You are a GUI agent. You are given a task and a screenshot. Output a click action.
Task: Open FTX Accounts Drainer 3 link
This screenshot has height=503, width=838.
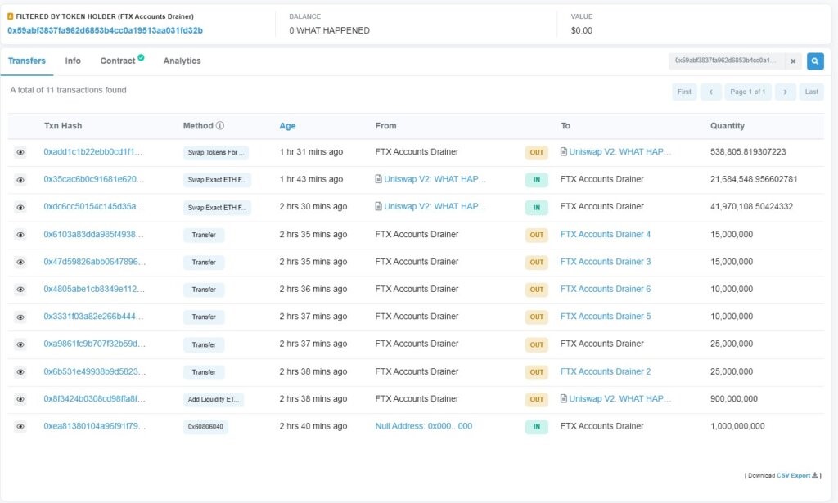tap(606, 262)
